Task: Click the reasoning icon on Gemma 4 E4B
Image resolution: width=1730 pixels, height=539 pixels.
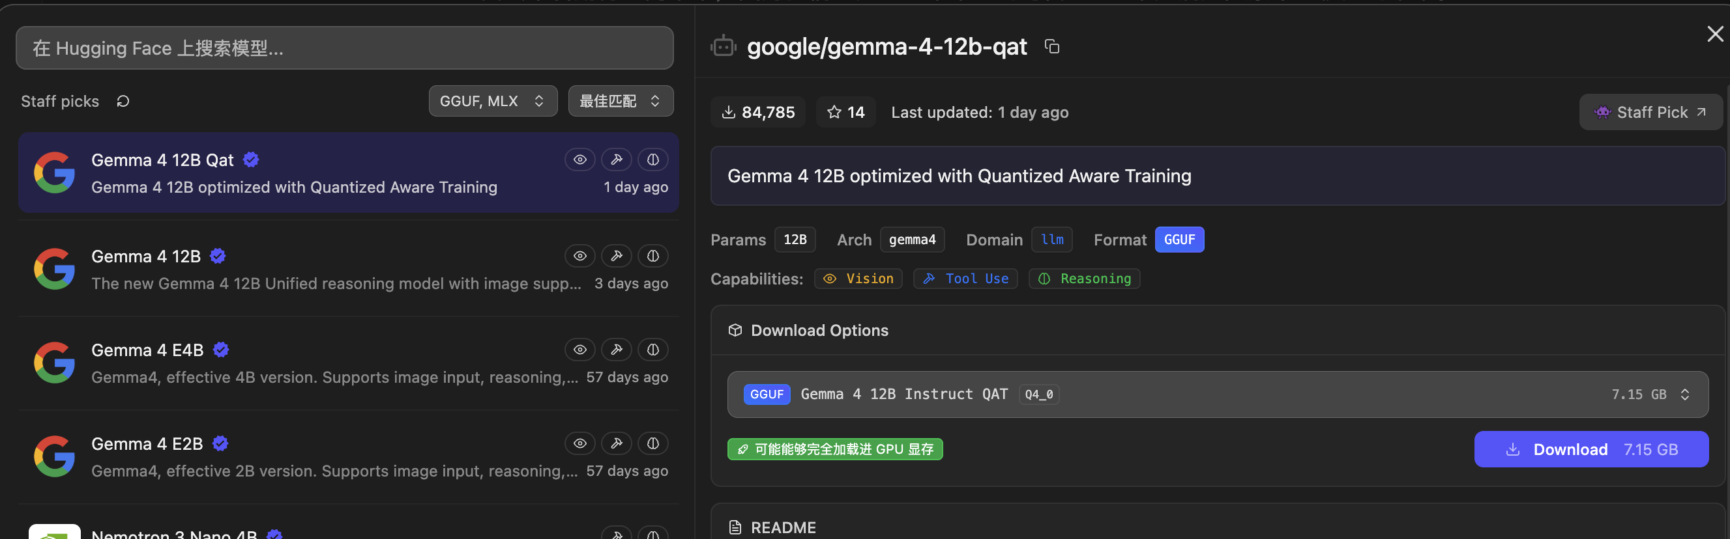Action: [x=652, y=350]
